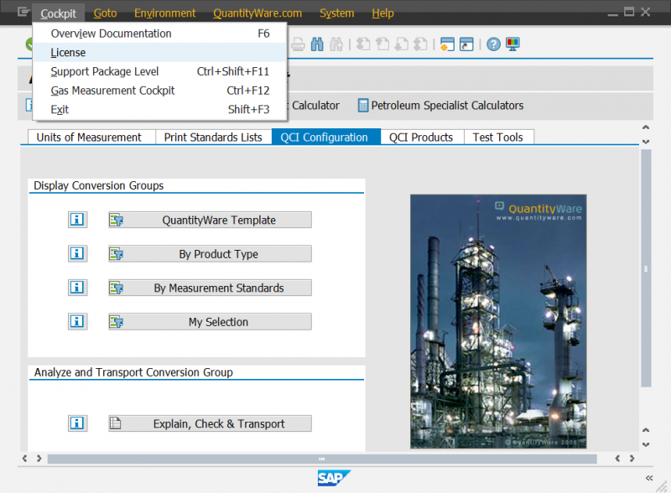Click horizontal scrollbar right arrow at far right
The width and height of the screenshot is (671, 493).
tap(632, 459)
